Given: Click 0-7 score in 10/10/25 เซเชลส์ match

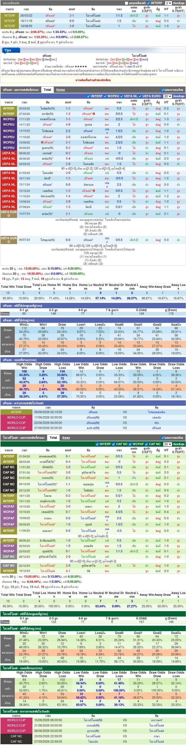Looking at the screenshot, I should (x=68, y=512).
